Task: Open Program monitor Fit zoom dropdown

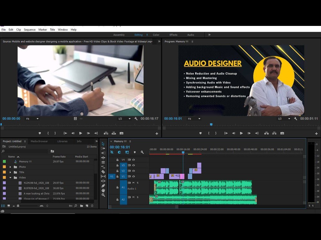Action: [194, 119]
